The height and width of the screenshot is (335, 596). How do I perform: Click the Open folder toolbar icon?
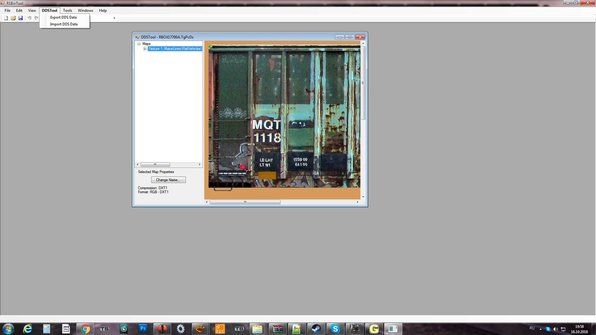13,18
